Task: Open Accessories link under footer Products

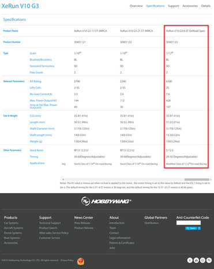Action: pyautogui.click(x=11, y=243)
